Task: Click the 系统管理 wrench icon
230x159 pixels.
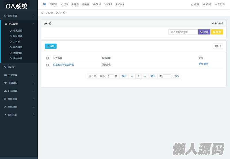Action: (x=5, y=107)
